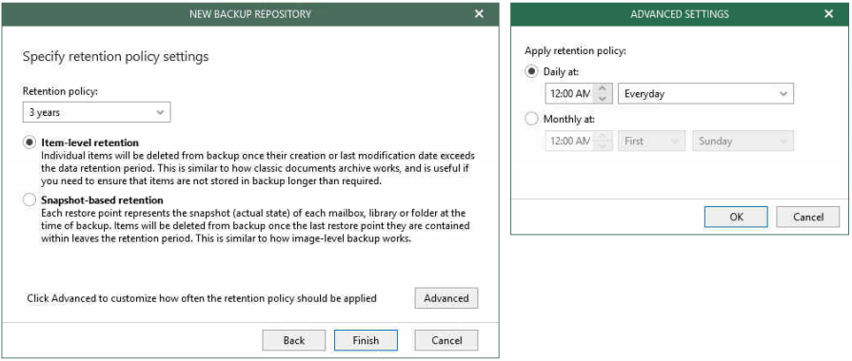Open Advanced retention settings
This screenshot has width=852, height=361.
pos(446,298)
